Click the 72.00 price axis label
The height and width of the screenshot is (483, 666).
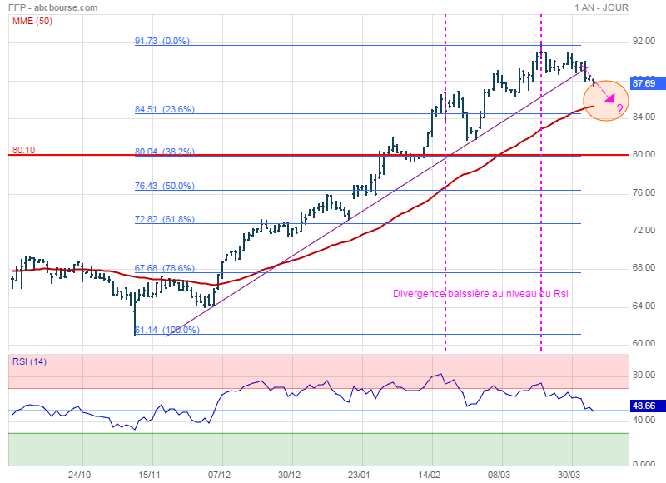(x=644, y=230)
